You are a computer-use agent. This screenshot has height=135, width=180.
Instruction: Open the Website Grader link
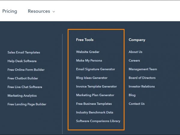point(88,52)
